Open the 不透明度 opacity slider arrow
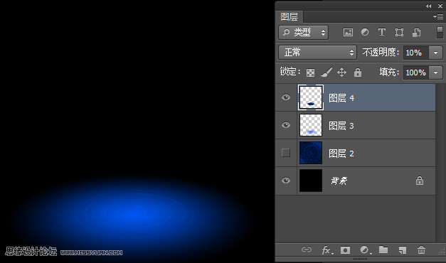 coord(435,53)
